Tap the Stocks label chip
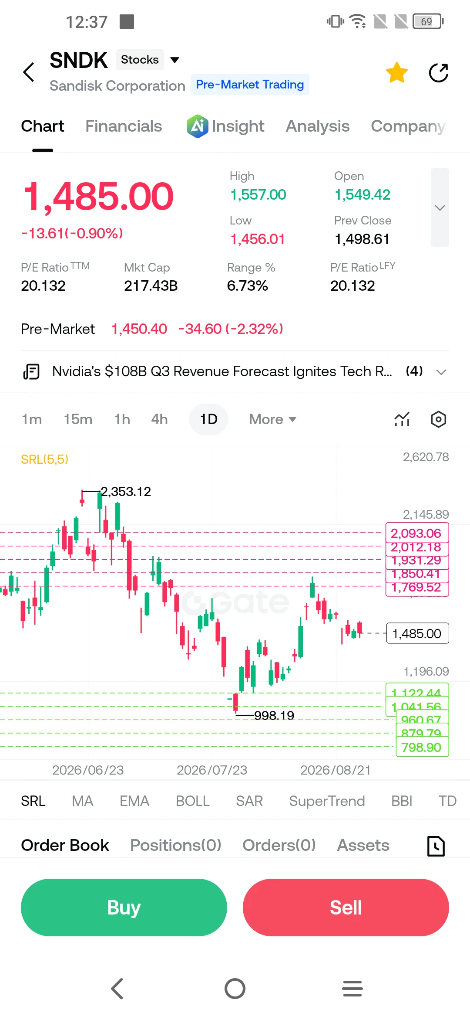This screenshot has height=1020, width=470. pyautogui.click(x=140, y=60)
